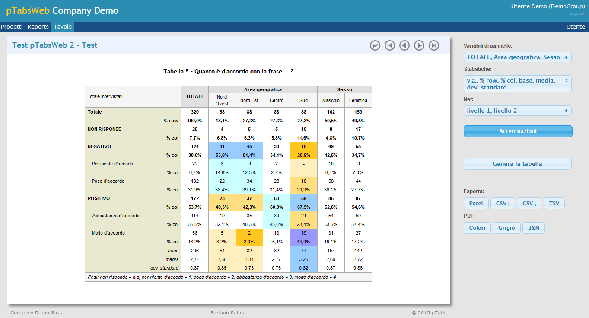Click the purple 44,0% cell

point(304,242)
